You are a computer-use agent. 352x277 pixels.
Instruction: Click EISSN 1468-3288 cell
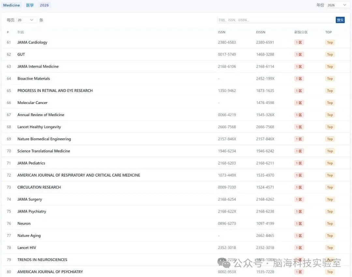click(x=265, y=54)
